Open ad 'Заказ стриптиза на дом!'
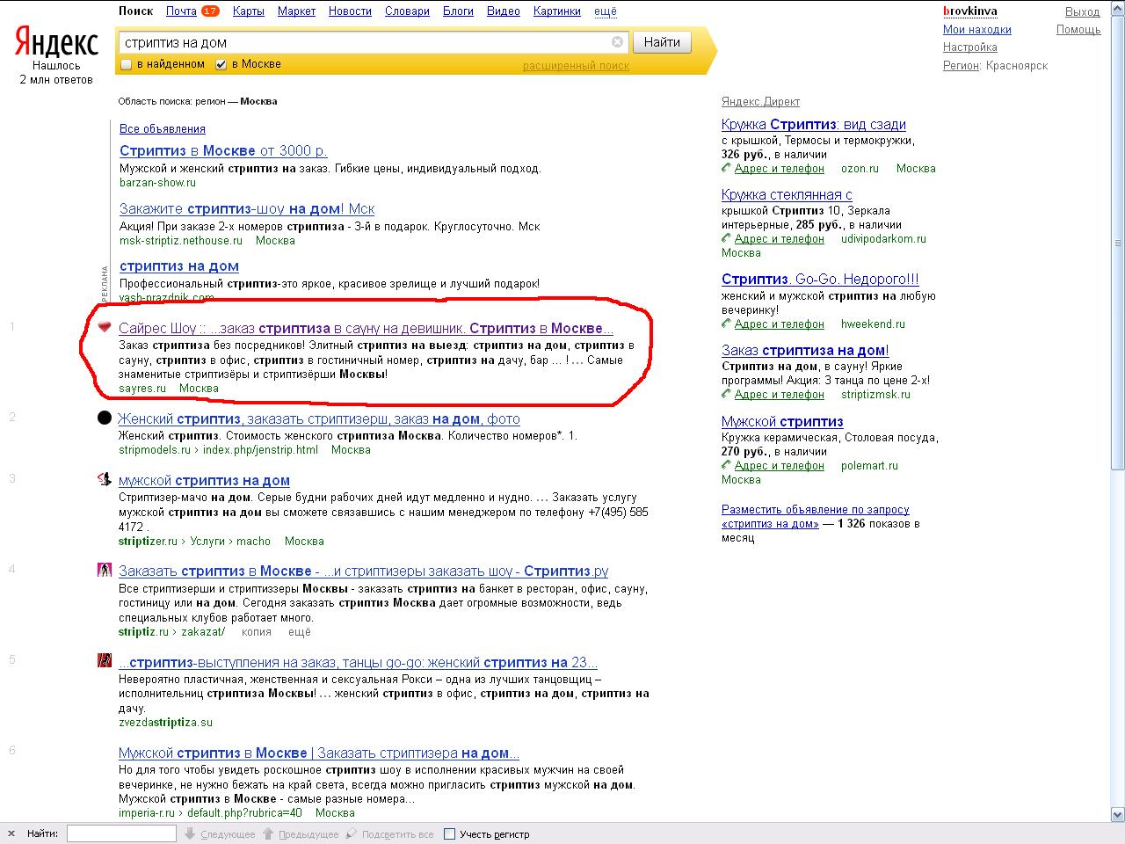 tap(805, 350)
